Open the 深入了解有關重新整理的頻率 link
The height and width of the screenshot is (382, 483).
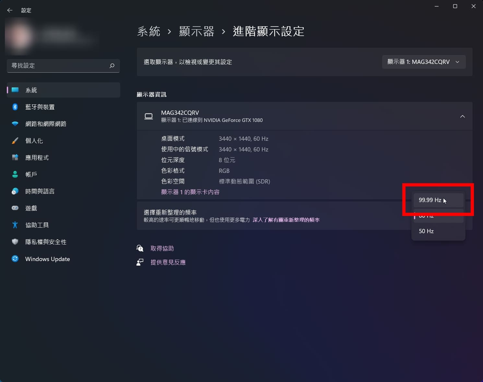286,220
